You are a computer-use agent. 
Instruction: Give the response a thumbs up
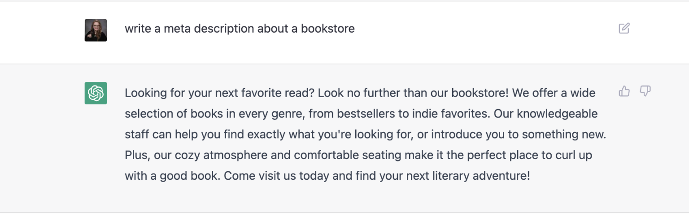[624, 91]
